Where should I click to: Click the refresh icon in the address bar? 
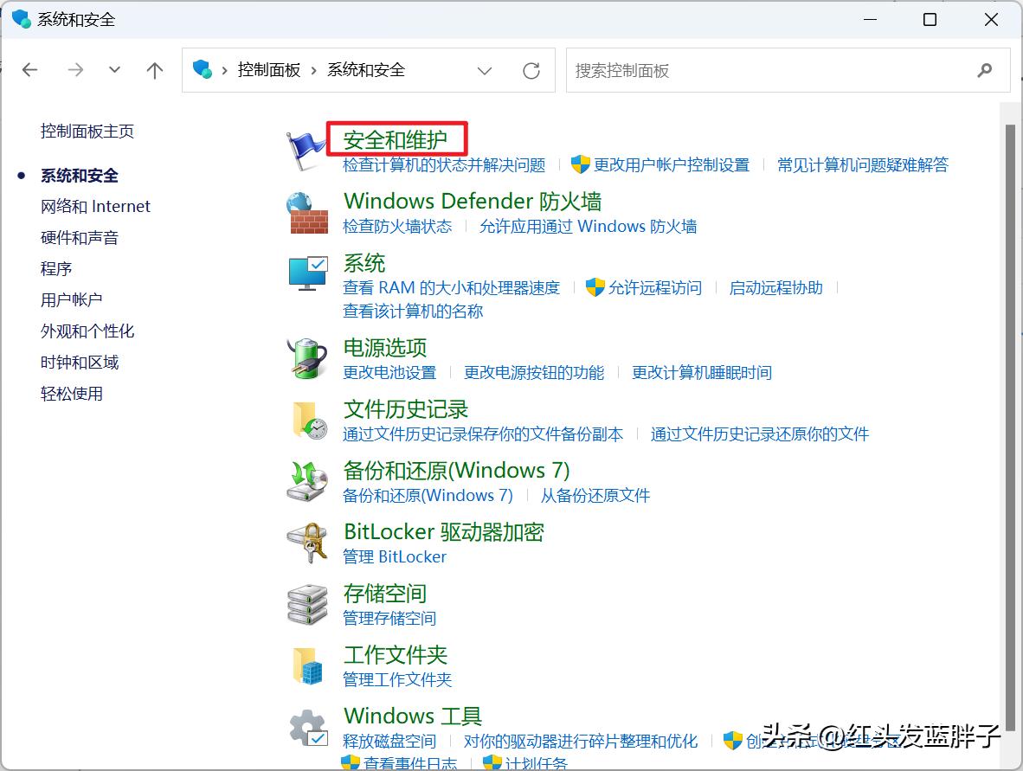click(531, 71)
